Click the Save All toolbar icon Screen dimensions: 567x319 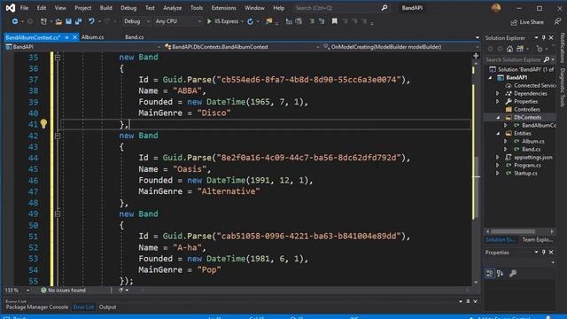(78, 21)
